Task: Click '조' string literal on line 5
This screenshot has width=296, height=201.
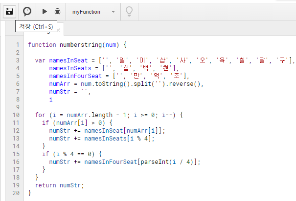Action: click(176, 76)
